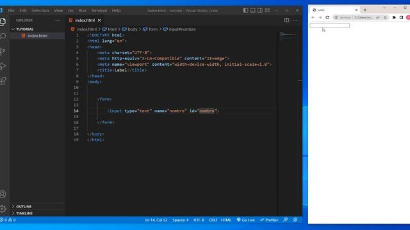This screenshot has width=410, height=230.
Task: Click feedback icon in status bar
Action: coord(285,220)
